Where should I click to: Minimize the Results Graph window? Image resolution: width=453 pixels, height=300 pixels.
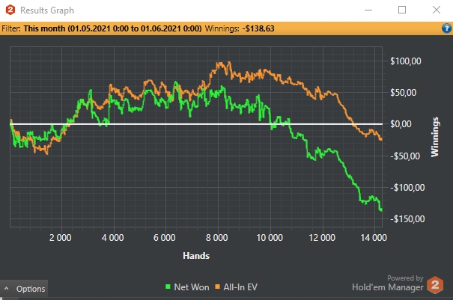point(368,10)
